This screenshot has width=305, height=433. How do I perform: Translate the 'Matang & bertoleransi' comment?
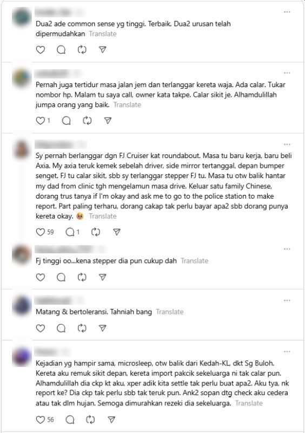coord(170,312)
